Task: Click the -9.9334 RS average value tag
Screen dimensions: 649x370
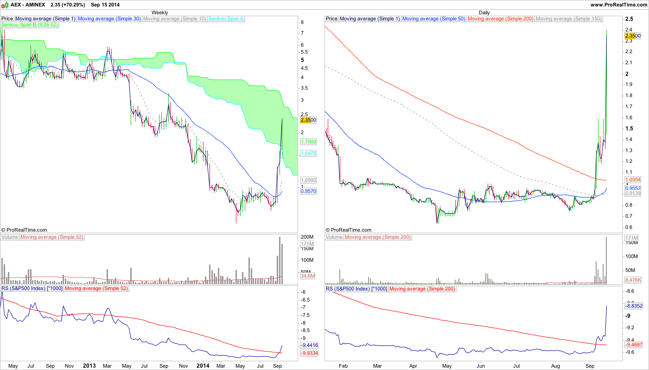Action: (309, 353)
